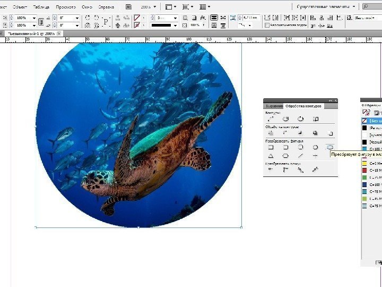Convert the shape to a rectangle
The width and height of the screenshot is (382, 287).
[x=271, y=147]
